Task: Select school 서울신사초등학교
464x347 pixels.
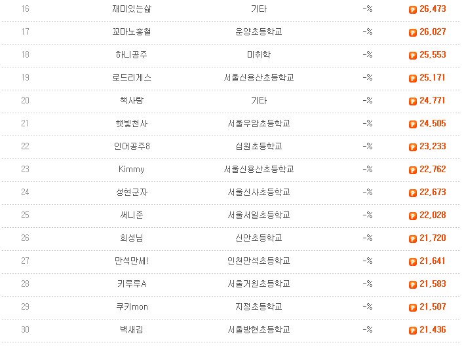Action: tap(259, 192)
